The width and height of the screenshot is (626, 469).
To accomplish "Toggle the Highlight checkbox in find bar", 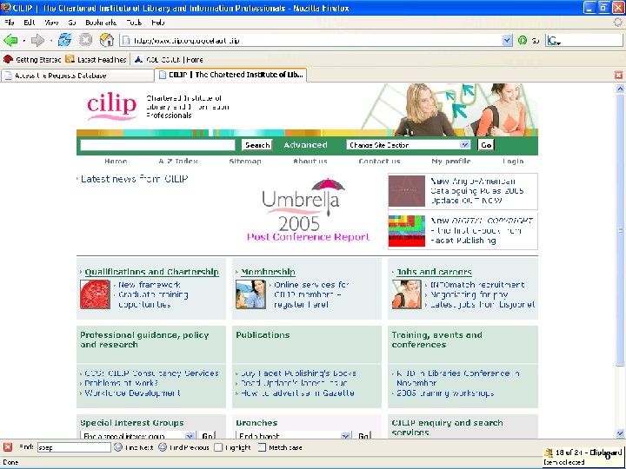I will point(218,447).
